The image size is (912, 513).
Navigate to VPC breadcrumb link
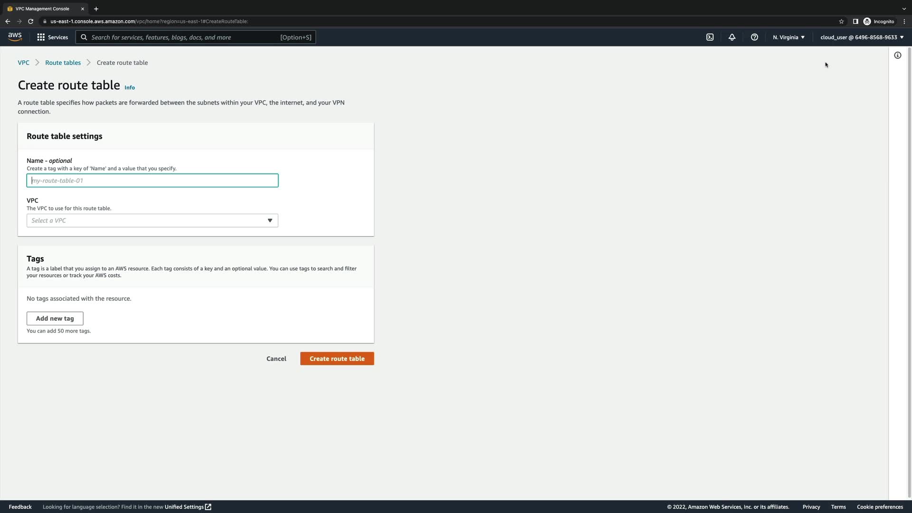coord(23,63)
